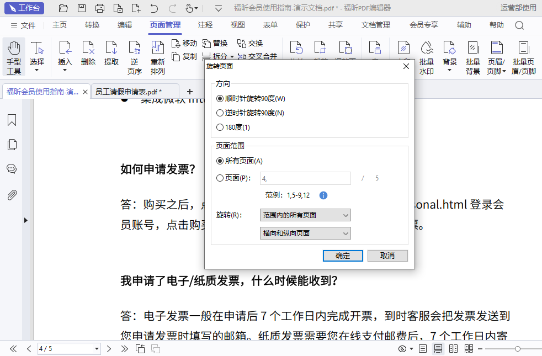
Task: Select the 页面(P) page range option
Action: tap(220, 178)
